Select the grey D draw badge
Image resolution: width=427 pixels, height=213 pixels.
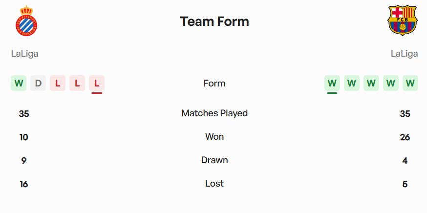[x=38, y=83]
